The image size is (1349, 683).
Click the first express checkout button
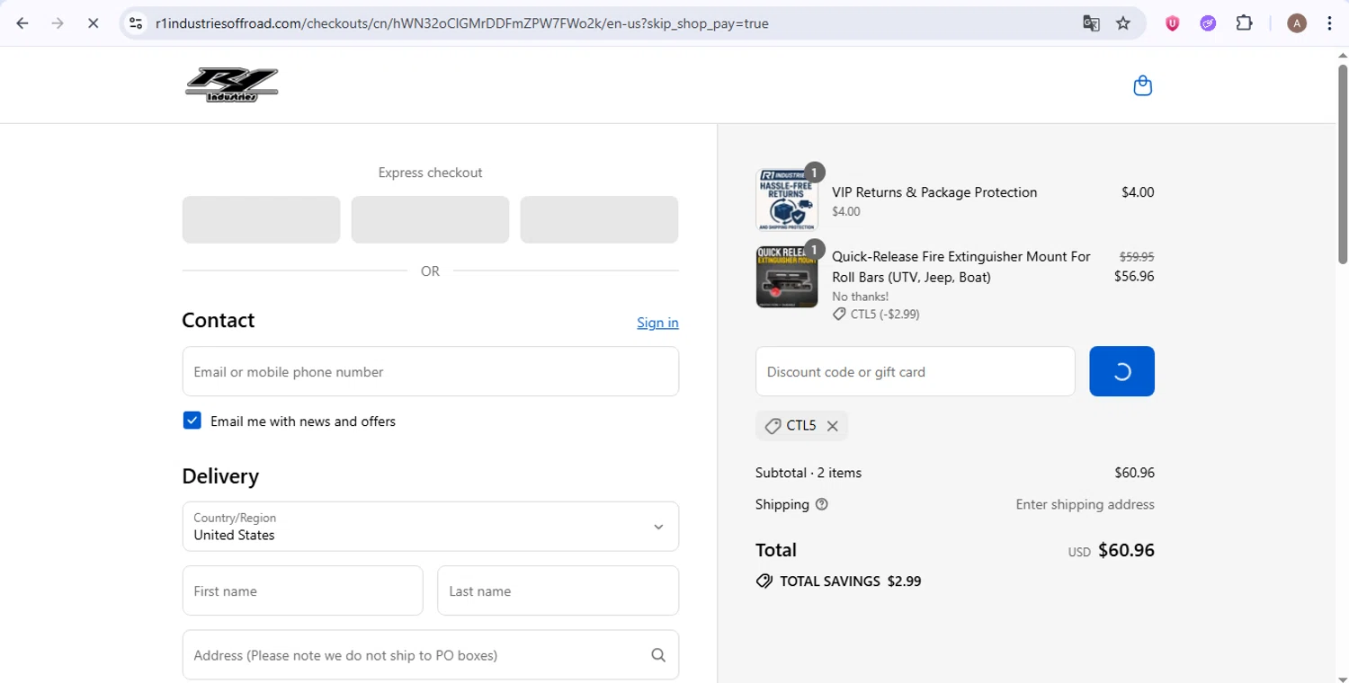[x=261, y=219]
